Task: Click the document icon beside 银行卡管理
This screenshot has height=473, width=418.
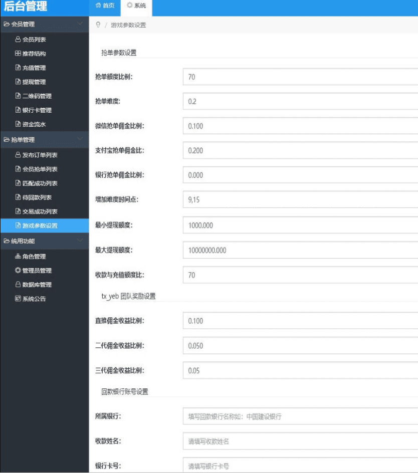Action: [18, 110]
